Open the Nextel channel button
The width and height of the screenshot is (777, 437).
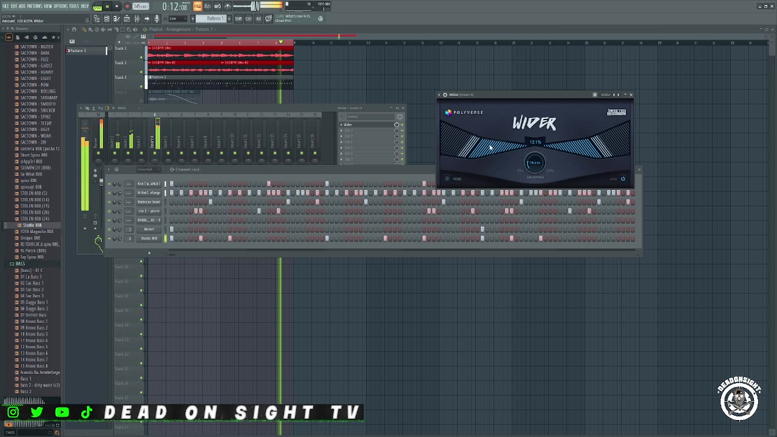click(149, 229)
